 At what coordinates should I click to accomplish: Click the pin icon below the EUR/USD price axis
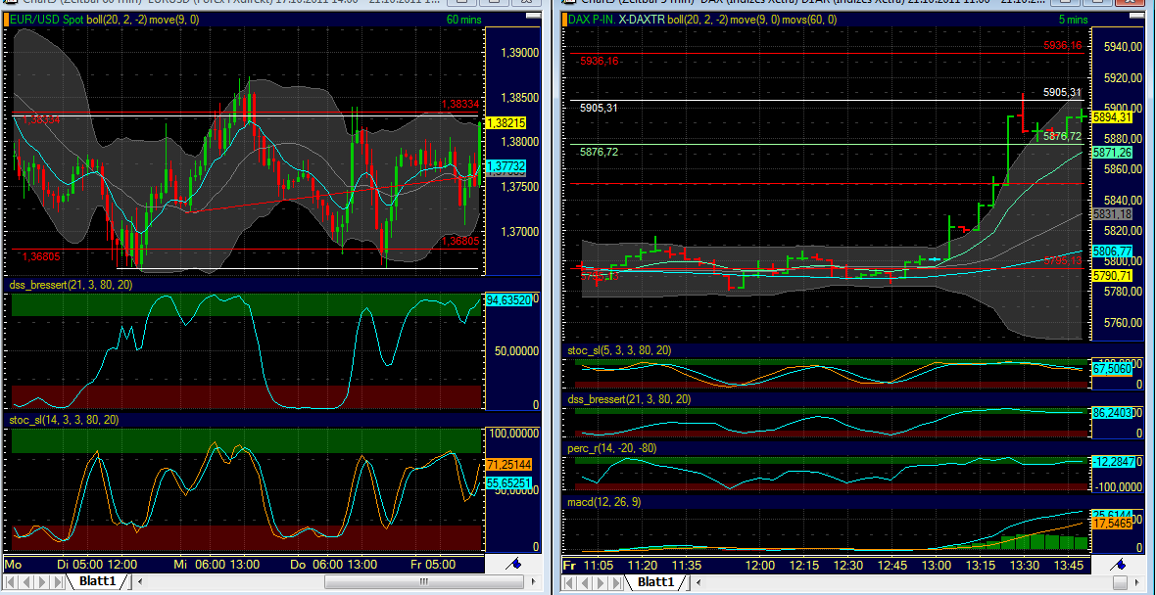(512, 565)
